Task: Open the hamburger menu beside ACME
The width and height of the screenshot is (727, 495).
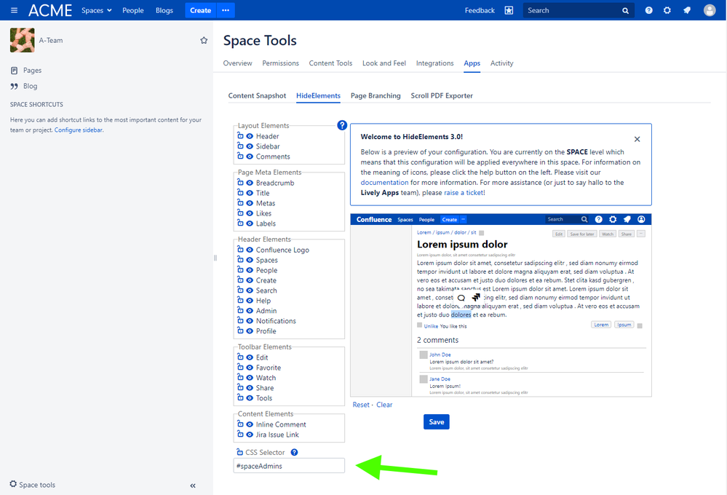Action: pyautogui.click(x=14, y=10)
